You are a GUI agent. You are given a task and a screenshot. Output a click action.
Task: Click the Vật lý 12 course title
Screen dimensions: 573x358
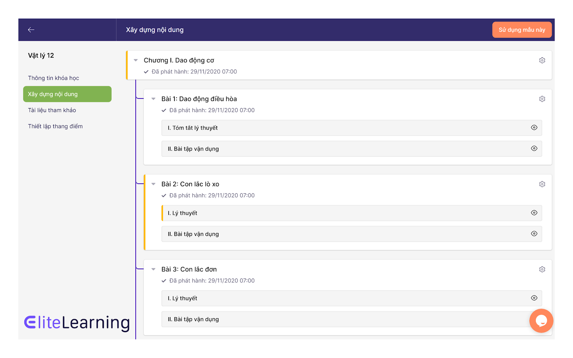(41, 55)
